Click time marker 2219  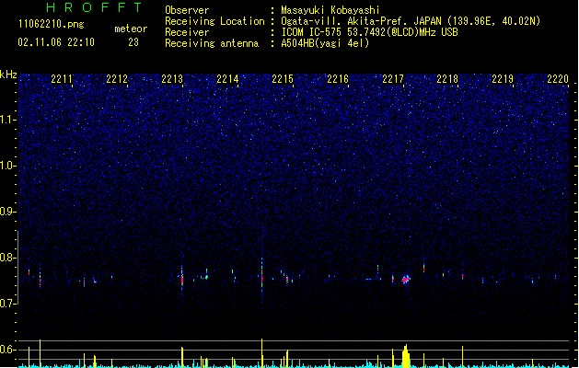click(503, 79)
